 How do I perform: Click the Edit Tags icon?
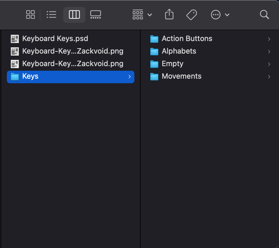[192, 15]
